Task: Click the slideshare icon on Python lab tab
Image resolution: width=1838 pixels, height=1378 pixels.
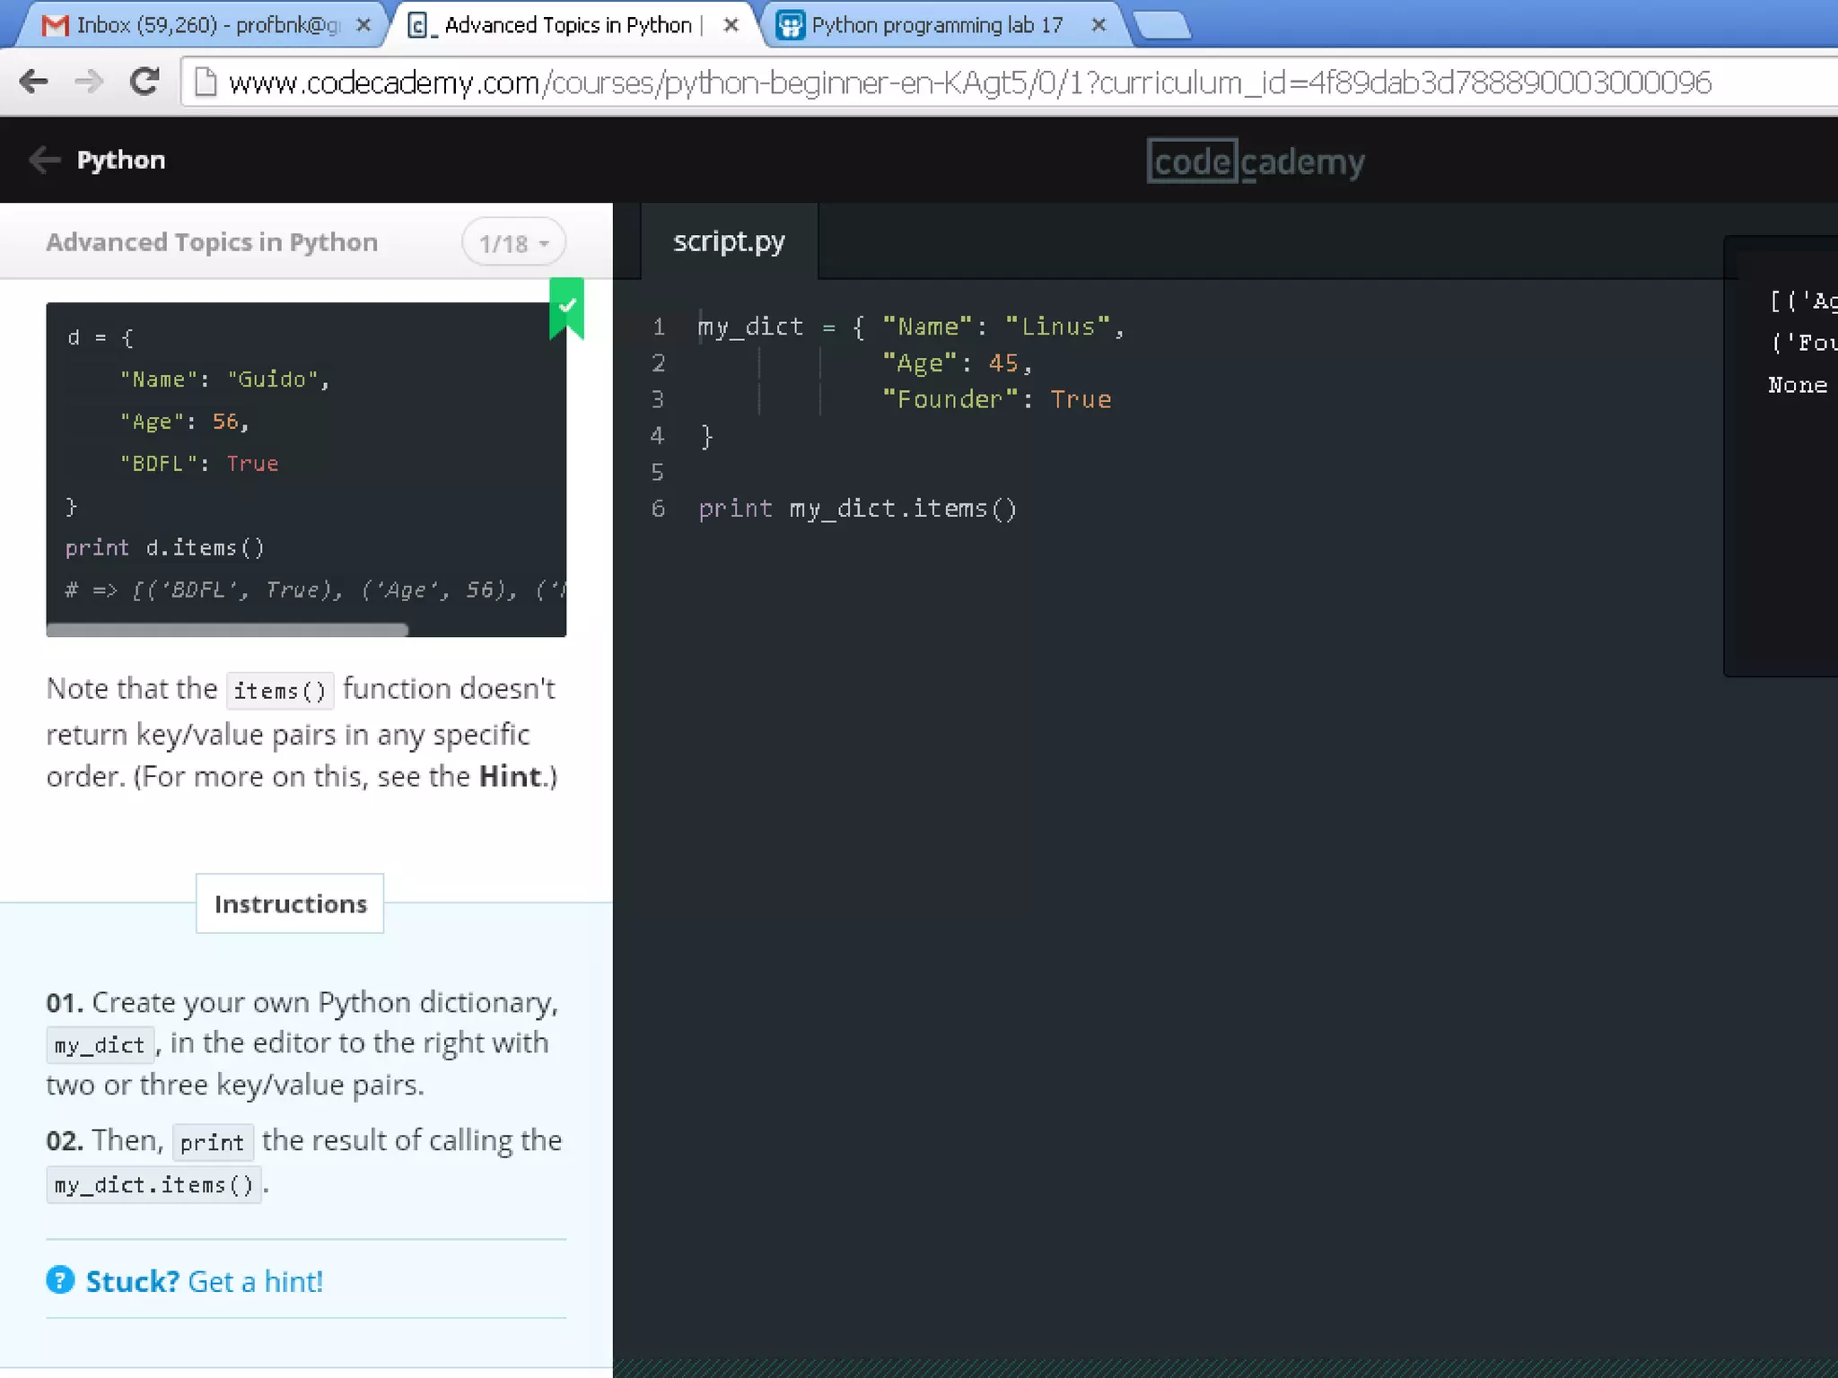Action: [x=790, y=25]
